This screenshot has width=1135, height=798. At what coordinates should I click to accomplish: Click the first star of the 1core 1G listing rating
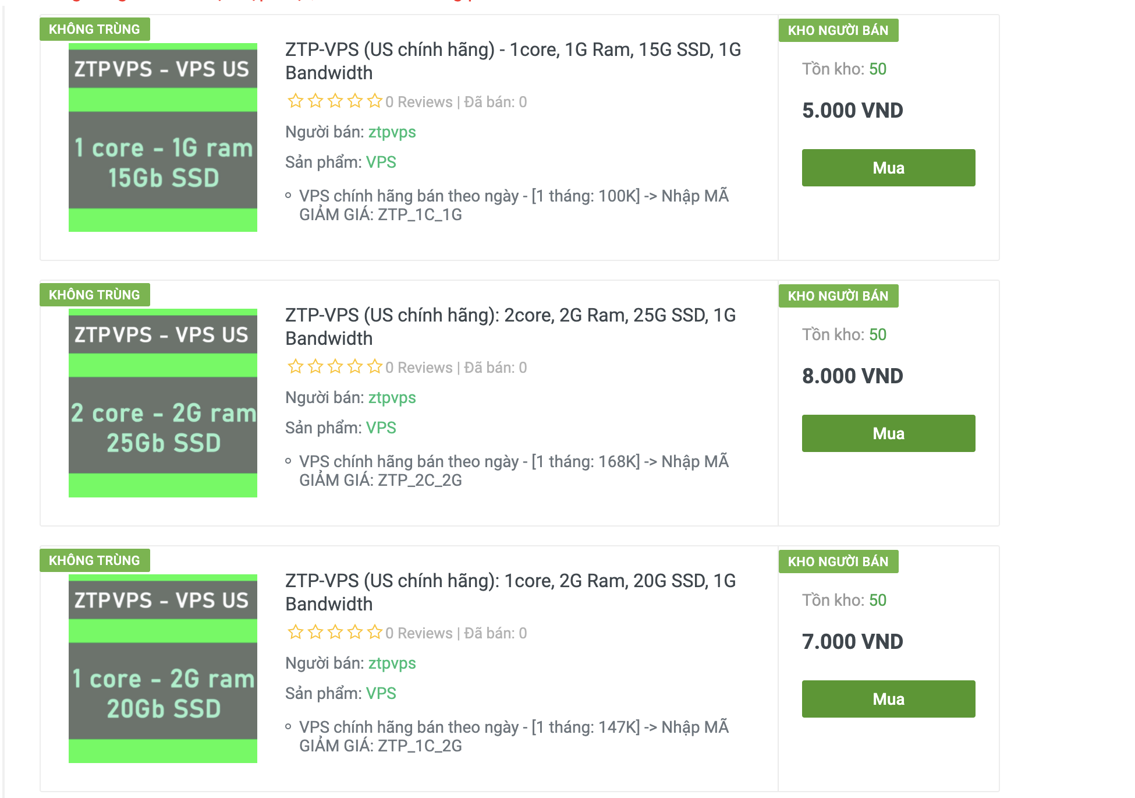(296, 101)
